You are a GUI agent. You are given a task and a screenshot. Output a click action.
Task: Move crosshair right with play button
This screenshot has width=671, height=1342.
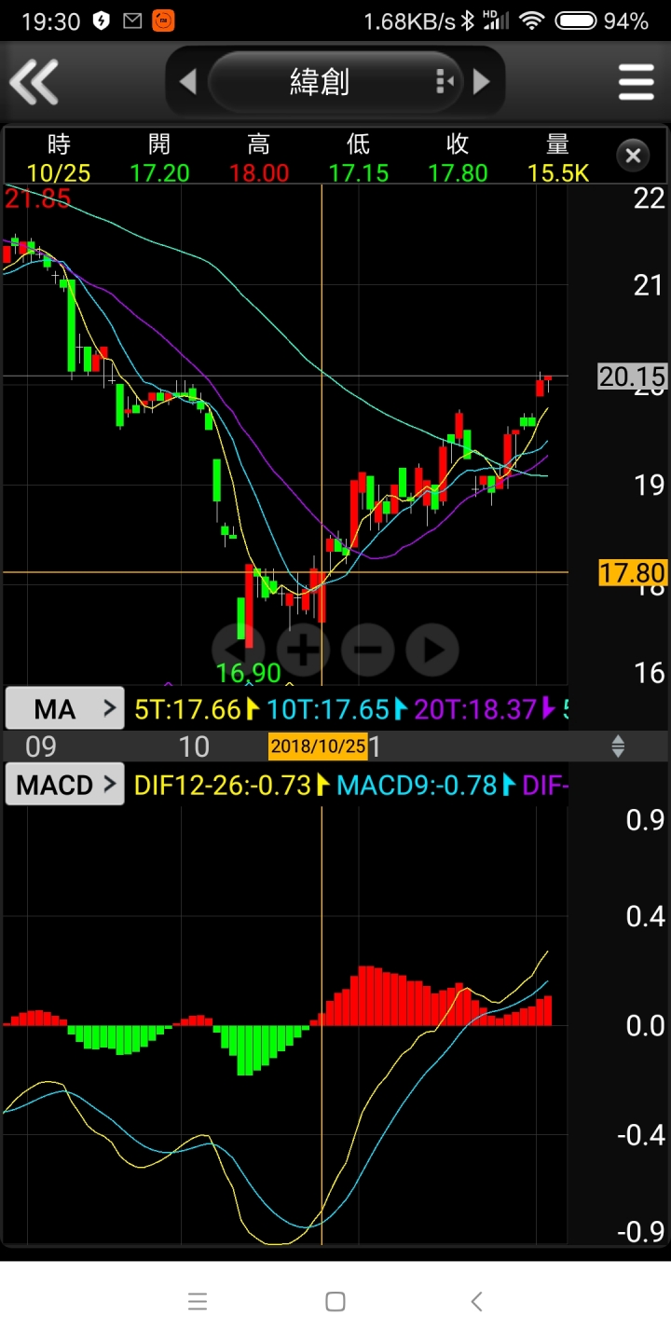[433, 650]
